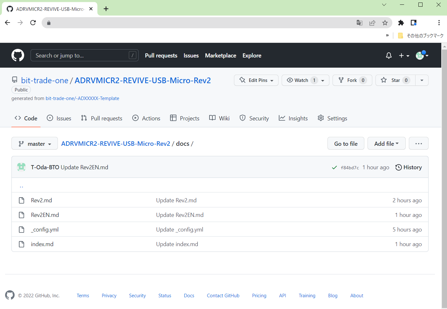Open the T-Oda-BTO author link
The image size is (447, 309).
45,167
